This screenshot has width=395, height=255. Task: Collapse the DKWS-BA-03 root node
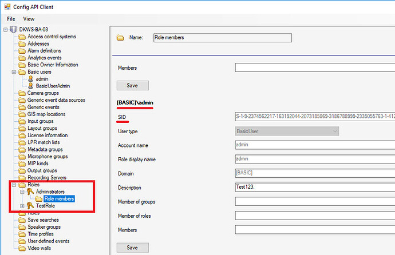(x=6, y=30)
